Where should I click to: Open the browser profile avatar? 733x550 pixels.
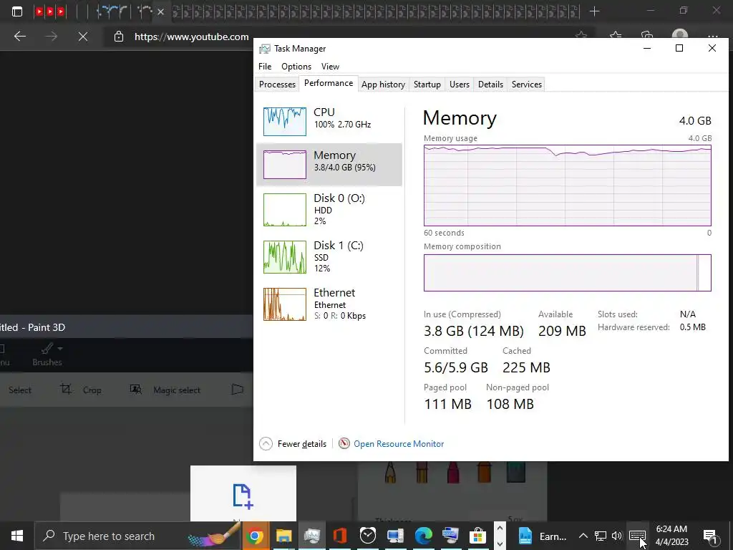tap(680, 36)
